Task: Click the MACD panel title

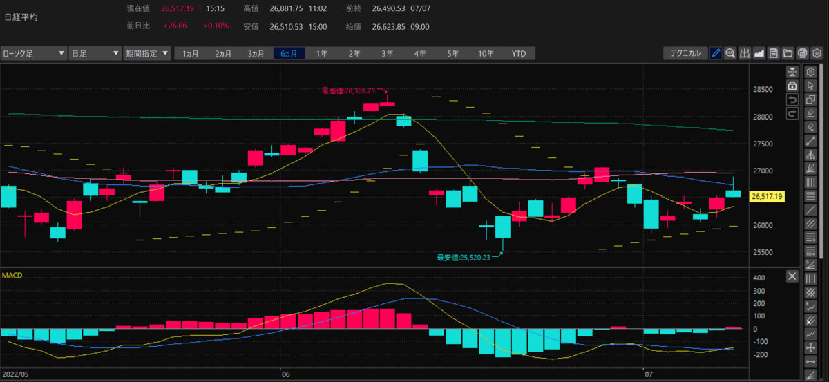Action: (12, 276)
